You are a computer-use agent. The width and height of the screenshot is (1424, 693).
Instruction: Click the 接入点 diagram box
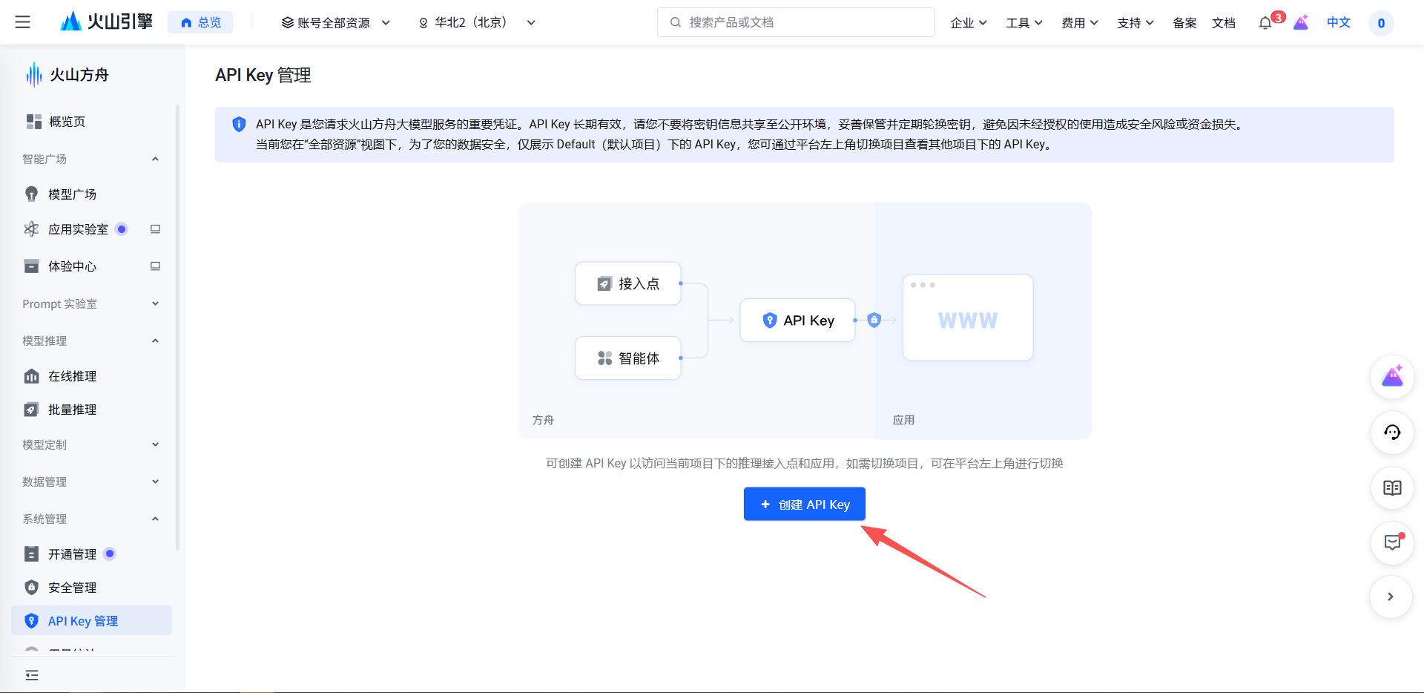pos(628,283)
